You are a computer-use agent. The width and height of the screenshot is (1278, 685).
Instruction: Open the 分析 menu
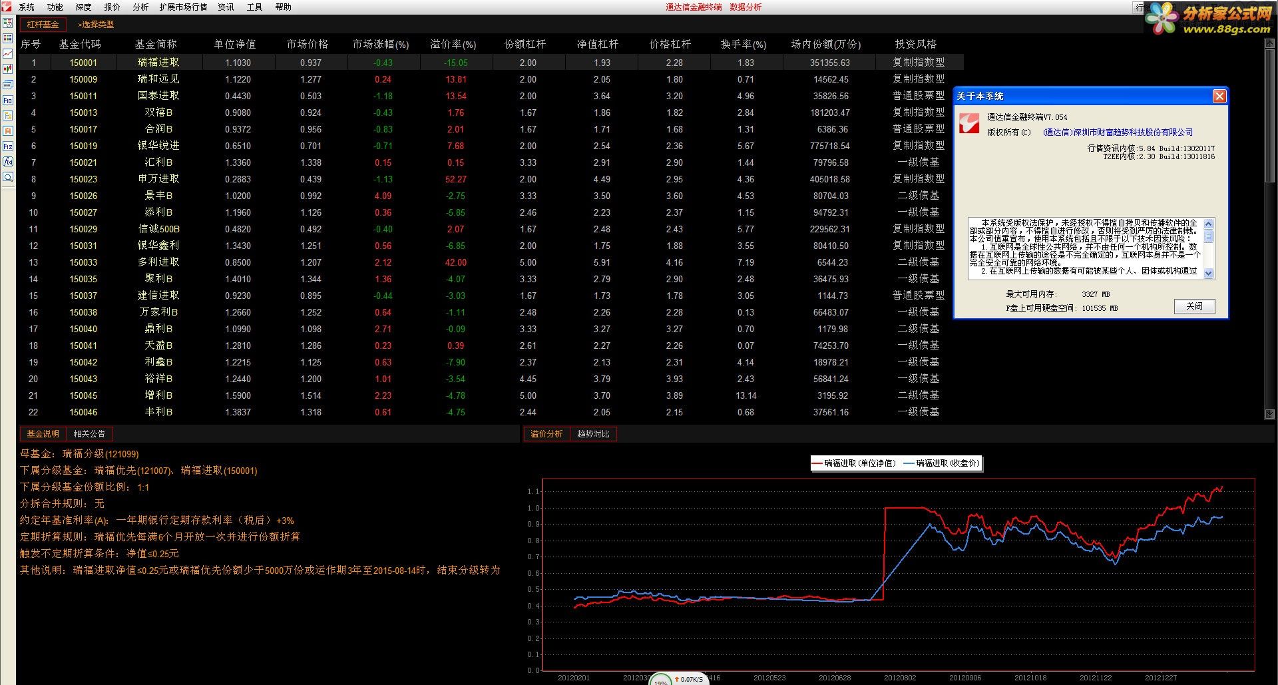tap(140, 7)
